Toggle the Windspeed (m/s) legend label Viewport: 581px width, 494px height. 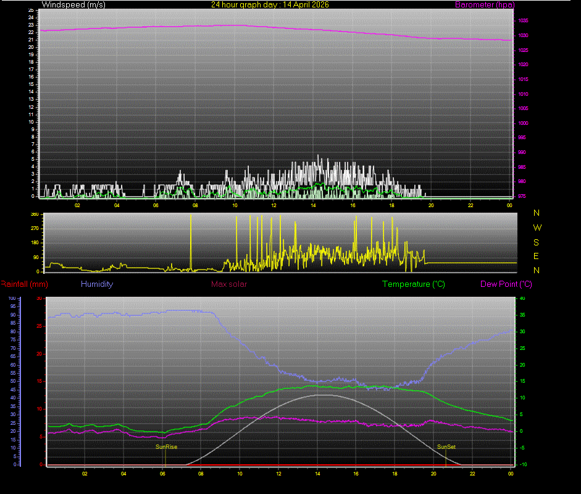tap(73, 4)
